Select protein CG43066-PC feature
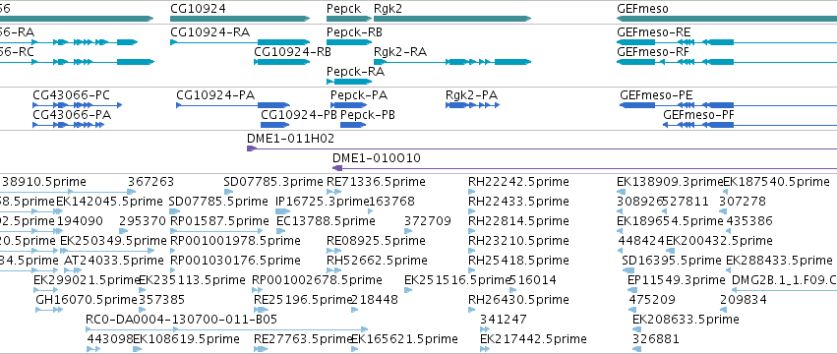 click(x=78, y=105)
